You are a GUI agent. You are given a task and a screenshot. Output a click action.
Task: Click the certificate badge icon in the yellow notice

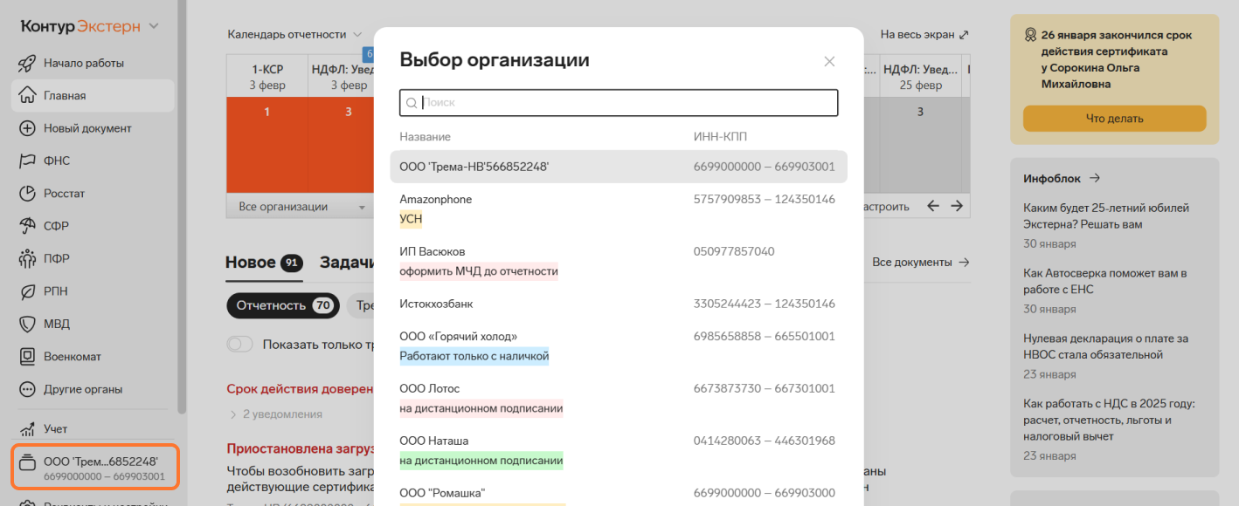pos(1030,36)
